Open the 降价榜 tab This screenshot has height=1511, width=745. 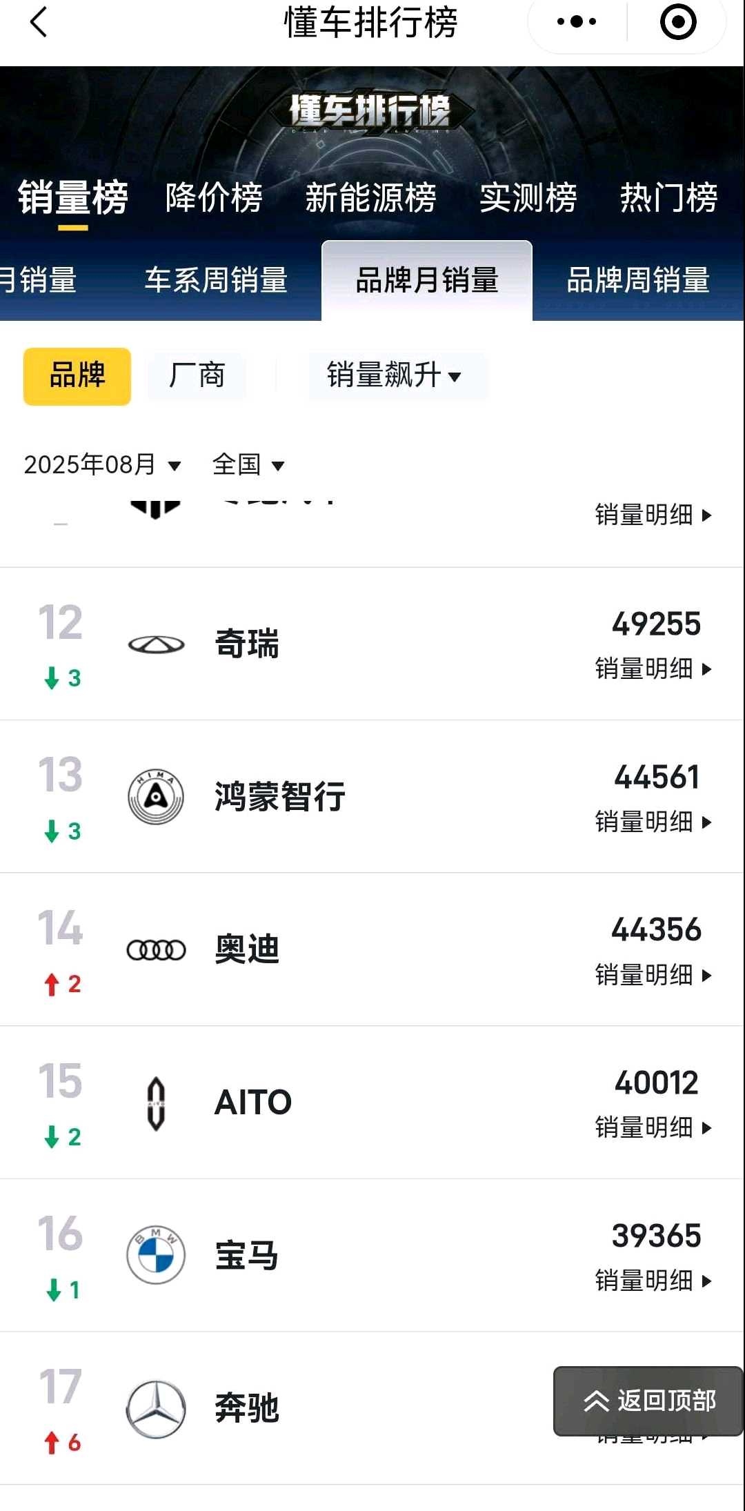pos(214,198)
